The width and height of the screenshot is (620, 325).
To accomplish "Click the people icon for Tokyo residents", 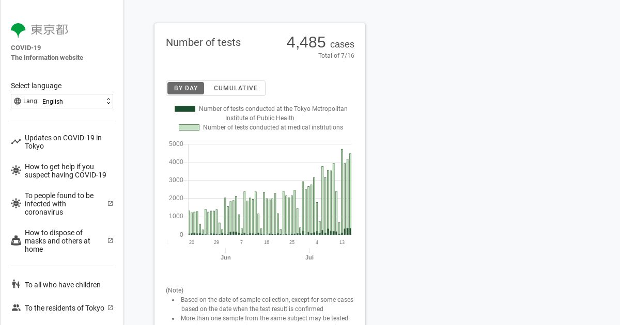I will pyautogui.click(x=16, y=308).
